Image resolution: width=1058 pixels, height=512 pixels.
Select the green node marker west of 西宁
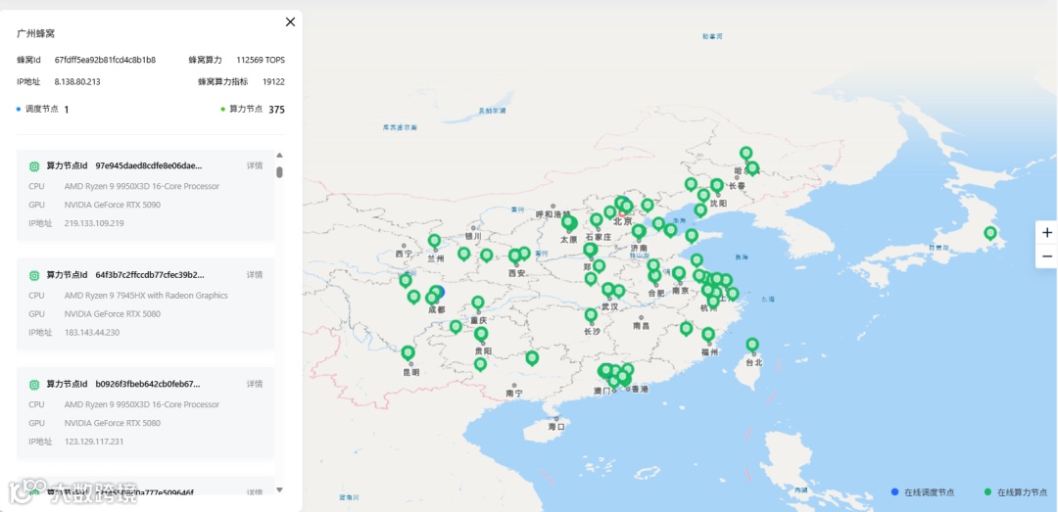point(406,281)
